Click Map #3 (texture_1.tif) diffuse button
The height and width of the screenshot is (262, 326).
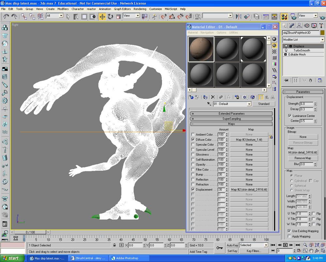point(249,140)
